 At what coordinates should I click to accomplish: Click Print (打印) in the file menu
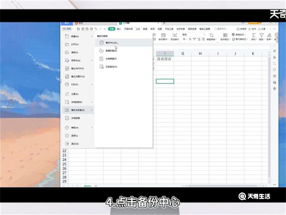coord(78,84)
